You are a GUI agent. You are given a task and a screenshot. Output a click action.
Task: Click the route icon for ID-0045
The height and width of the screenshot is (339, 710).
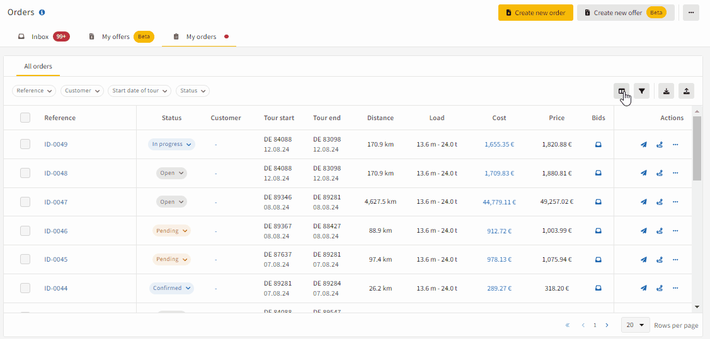point(659,260)
